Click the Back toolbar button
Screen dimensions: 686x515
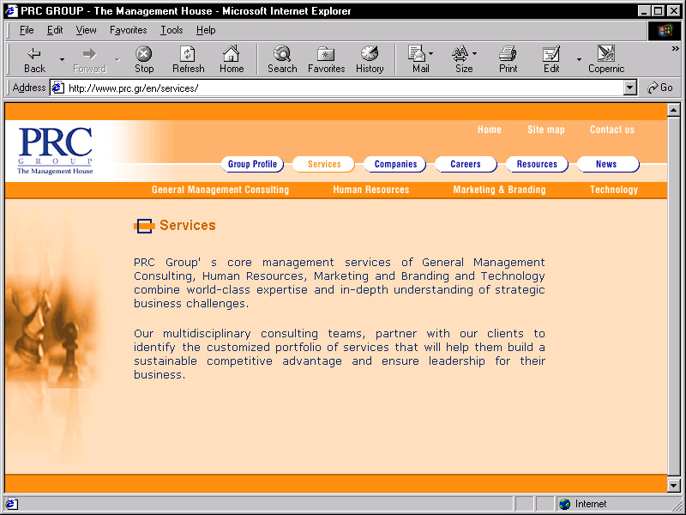(x=34, y=59)
